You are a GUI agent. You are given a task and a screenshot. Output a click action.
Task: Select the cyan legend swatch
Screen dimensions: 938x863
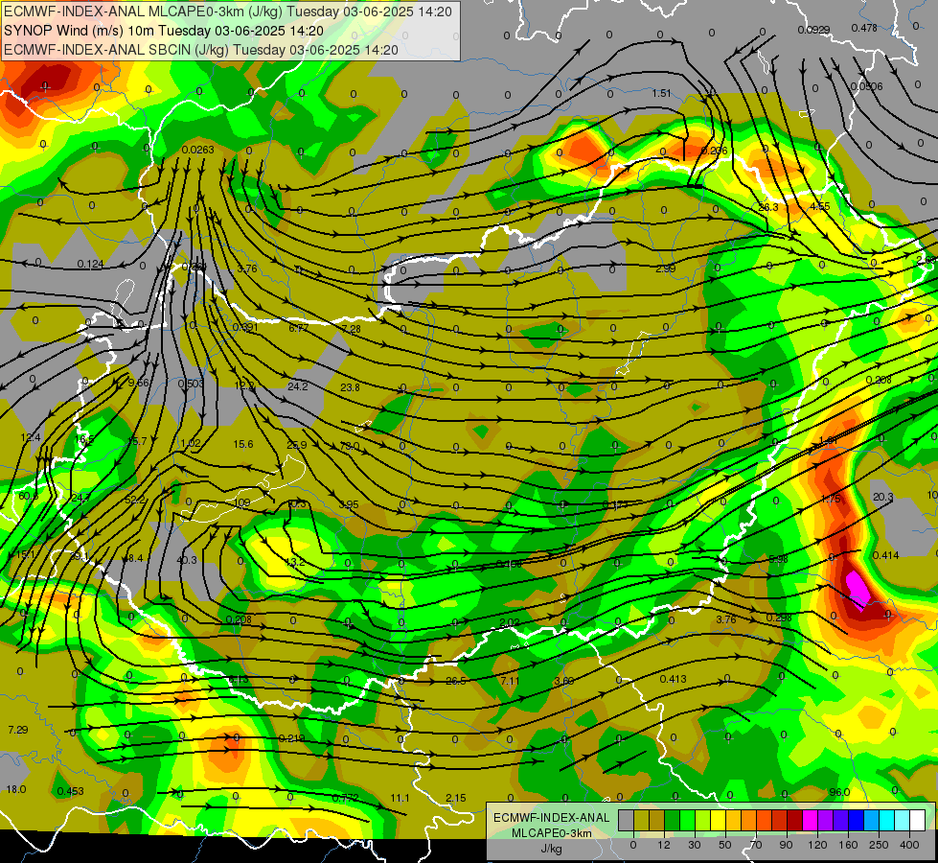click(x=886, y=821)
